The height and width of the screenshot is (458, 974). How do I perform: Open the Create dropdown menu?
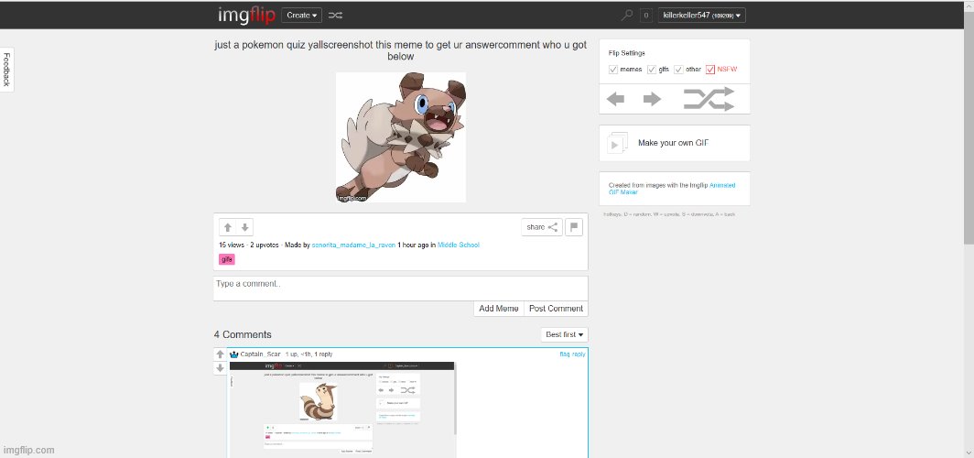tap(301, 15)
